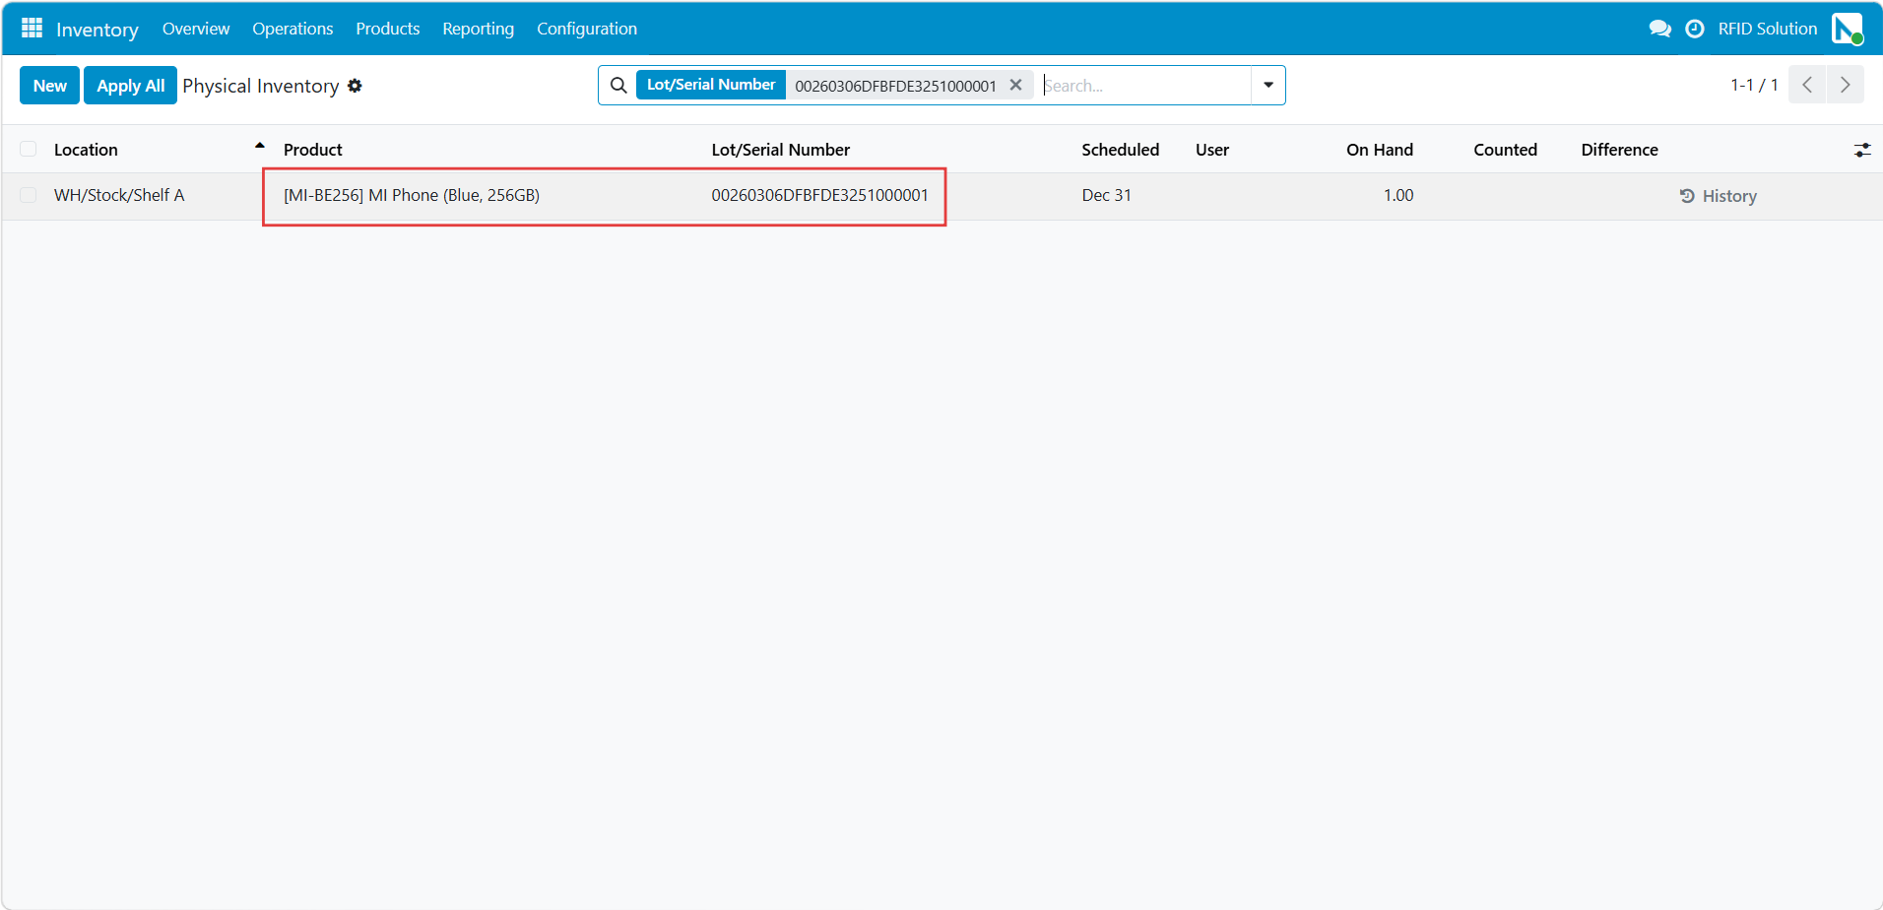The image size is (1883, 910).
Task: Click the Lot/Serial Number filter facet label
Action: 711,85
